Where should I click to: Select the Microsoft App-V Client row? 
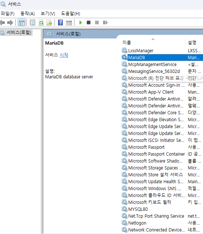coord(162,92)
